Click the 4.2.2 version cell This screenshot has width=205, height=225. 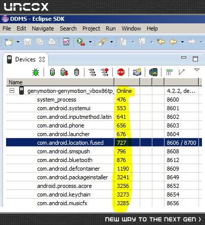tap(181, 91)
